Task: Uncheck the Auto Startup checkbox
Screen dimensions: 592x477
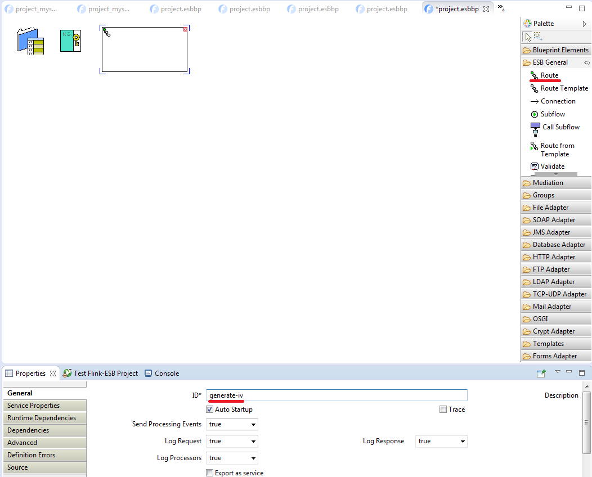Action: coord(210,409)
